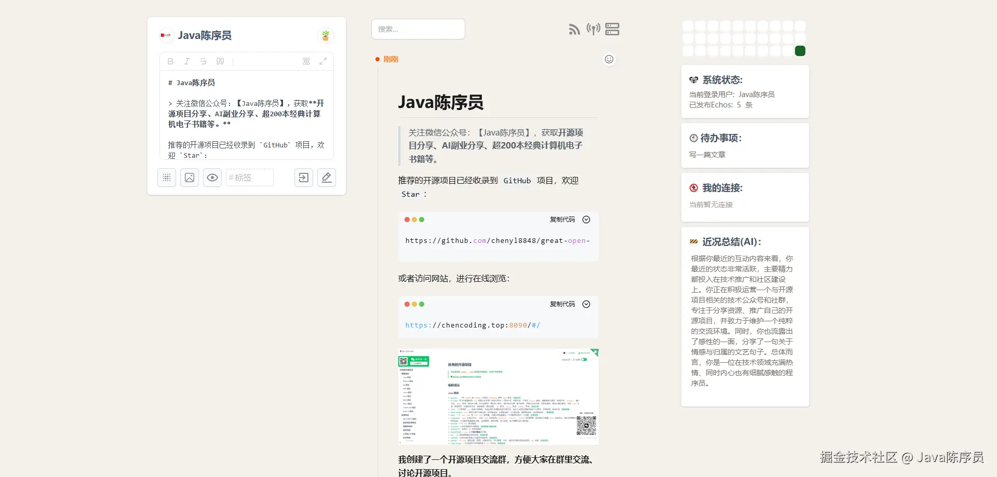Screen dimensions: 997x477
Task: Click the Java陈序员 title in the editor card
Action: [205, 35]
